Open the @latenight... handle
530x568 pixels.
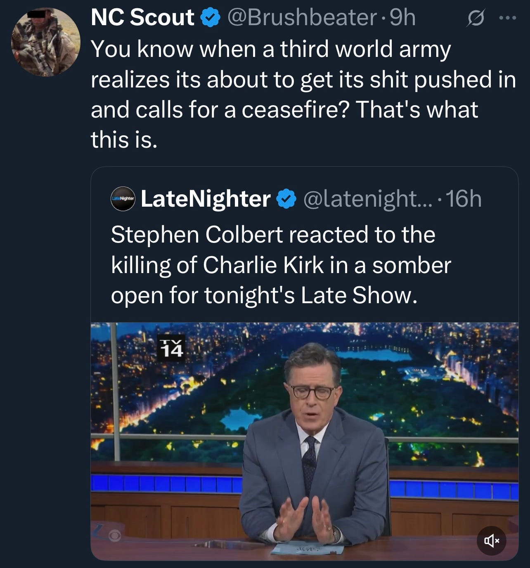(x=367, y=199)
